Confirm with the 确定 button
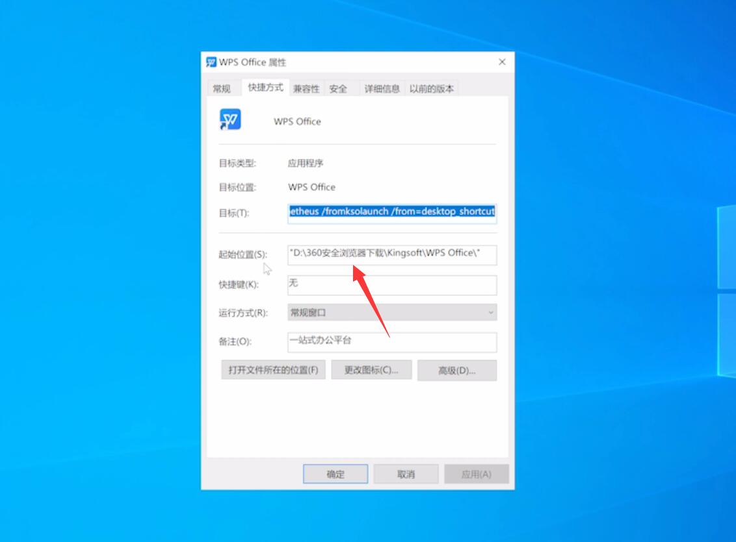 (x=335, y=474)
